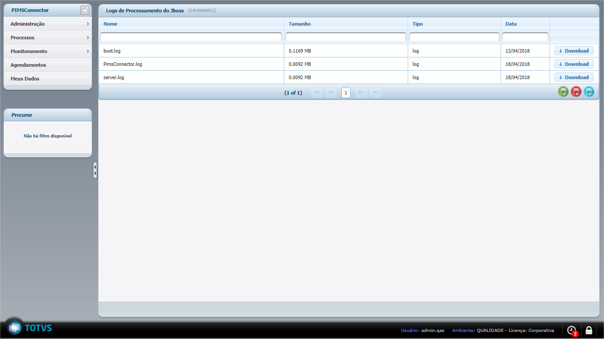Focus the Data filter field
The image size is (604, 339).
pyautogui.click(x=525, y=37)
